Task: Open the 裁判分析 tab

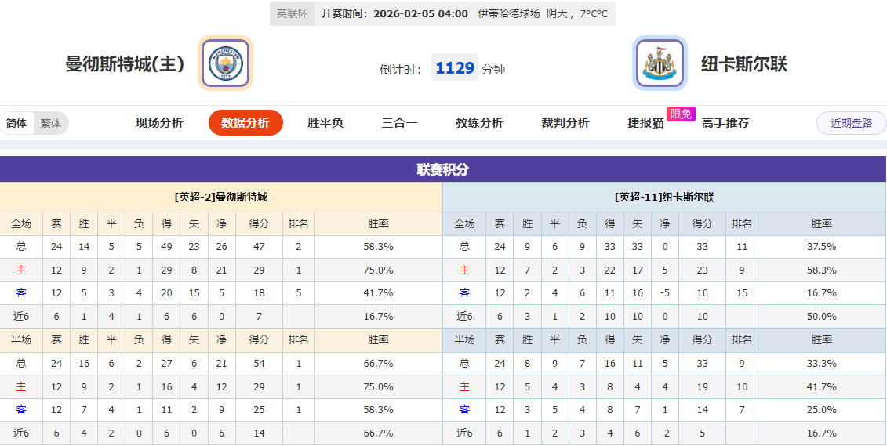Action: point(565,123)
